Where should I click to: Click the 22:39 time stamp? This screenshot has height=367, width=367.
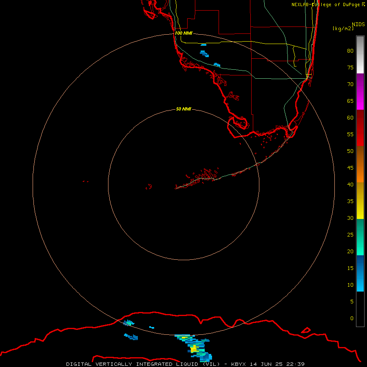(296, 364)
